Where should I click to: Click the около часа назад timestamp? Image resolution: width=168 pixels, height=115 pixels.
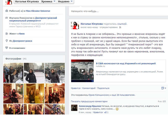[x=89, y=27]
